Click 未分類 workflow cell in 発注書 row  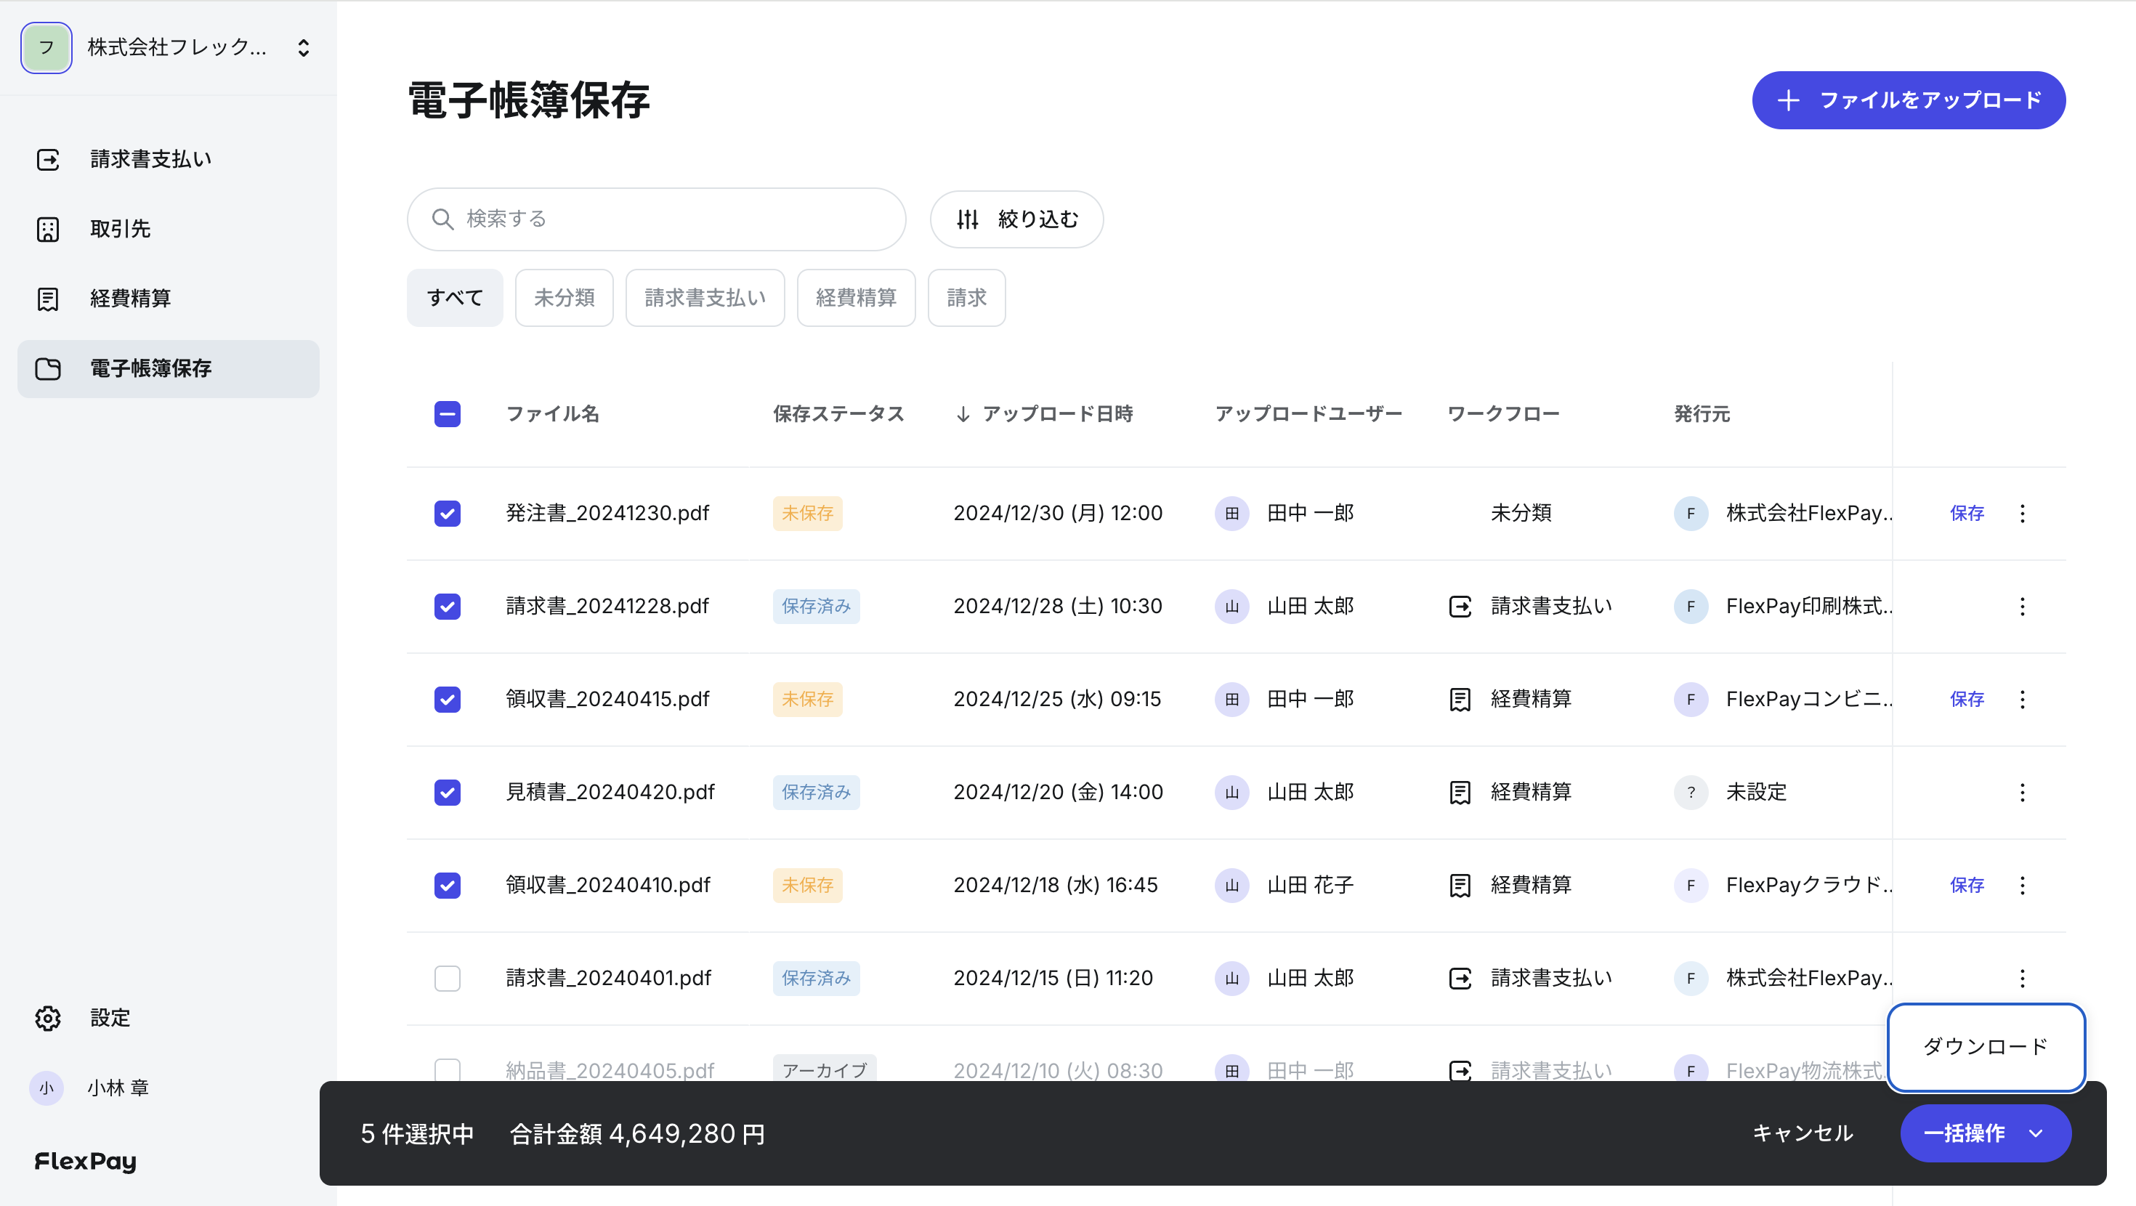coord(1521,514)
